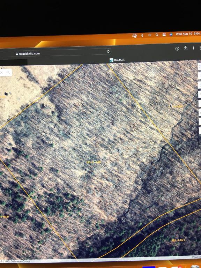Show site security lock info

pyautogui.click(x=17, y=54)
